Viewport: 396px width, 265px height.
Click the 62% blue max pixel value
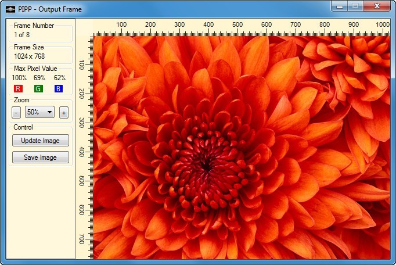[60, 78]
